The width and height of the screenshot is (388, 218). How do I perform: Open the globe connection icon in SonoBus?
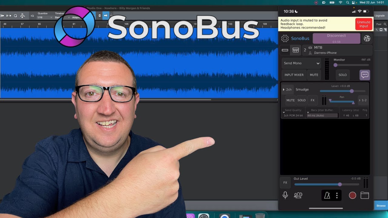click(x=367, y=38)
